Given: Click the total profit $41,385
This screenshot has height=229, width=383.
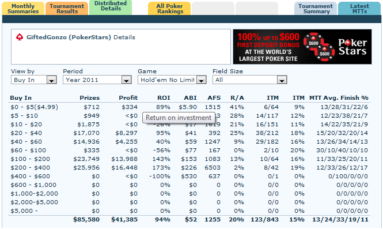Looking at the screenshot, I should 124,220.
